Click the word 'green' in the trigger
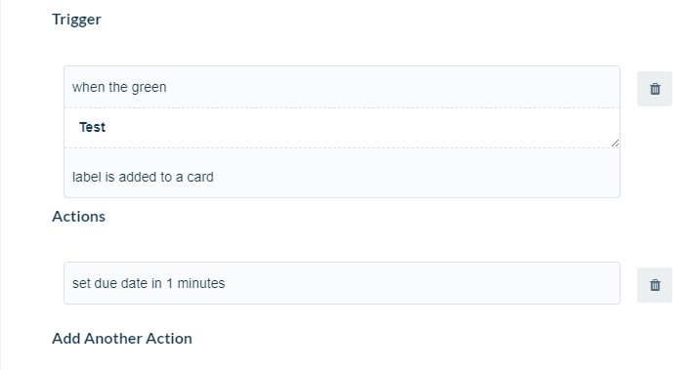686x370 pixels. 149,87
